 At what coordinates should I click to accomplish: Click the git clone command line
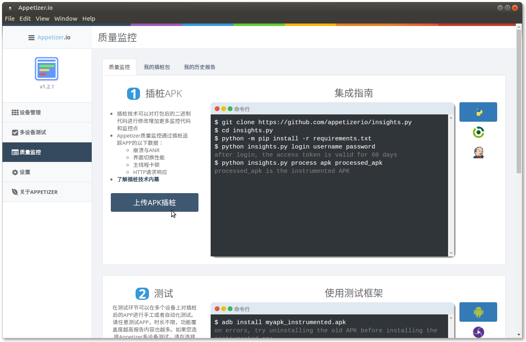click(x=313, y=122)
